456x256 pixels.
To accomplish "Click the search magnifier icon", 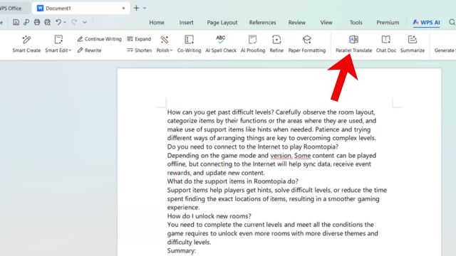I will pos(452,22).
